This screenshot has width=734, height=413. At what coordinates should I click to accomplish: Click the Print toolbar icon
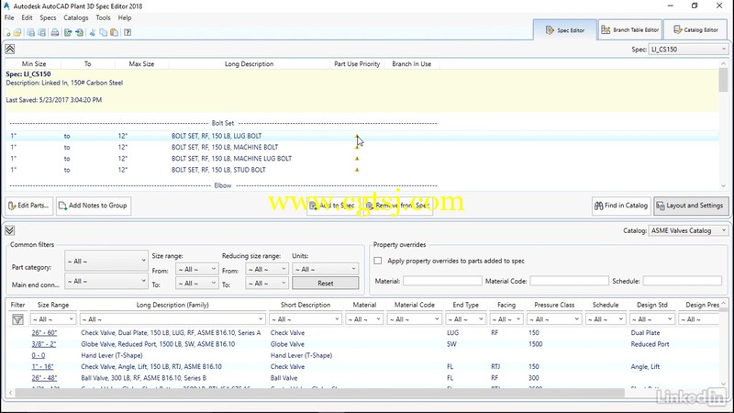[55, 32]
